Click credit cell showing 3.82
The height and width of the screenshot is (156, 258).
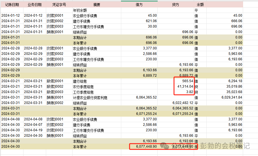[175, 92]
